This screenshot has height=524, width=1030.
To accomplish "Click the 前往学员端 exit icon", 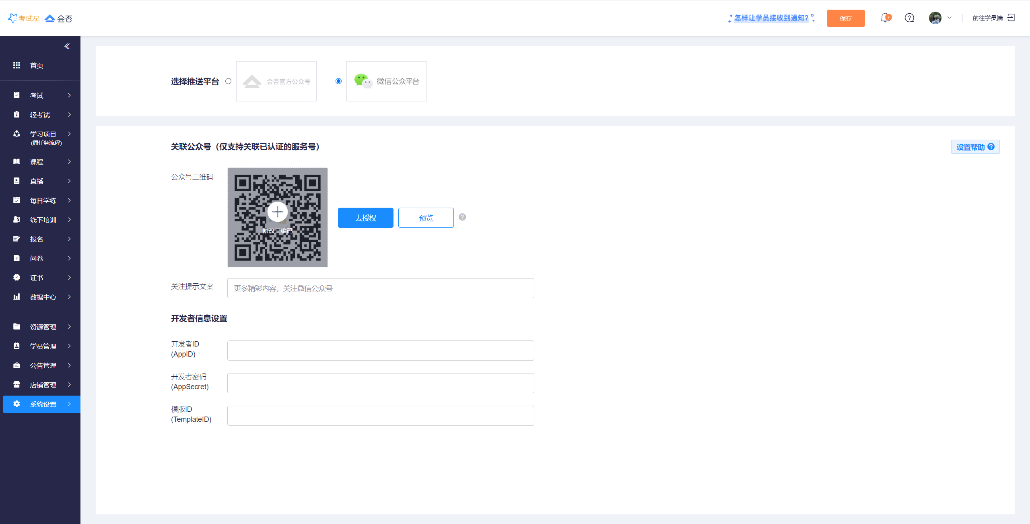I will pyautogui.click(x=1011, y=18).
